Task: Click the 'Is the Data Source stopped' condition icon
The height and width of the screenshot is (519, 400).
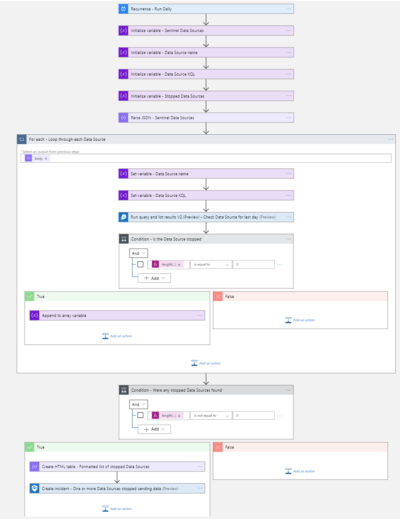Action: tap(124, 239)
